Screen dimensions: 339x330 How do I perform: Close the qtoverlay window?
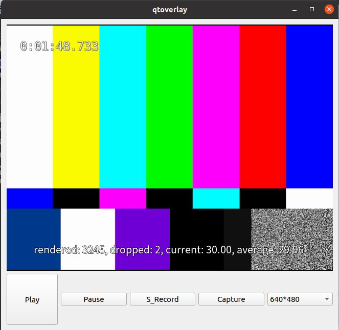click(329, 9)
